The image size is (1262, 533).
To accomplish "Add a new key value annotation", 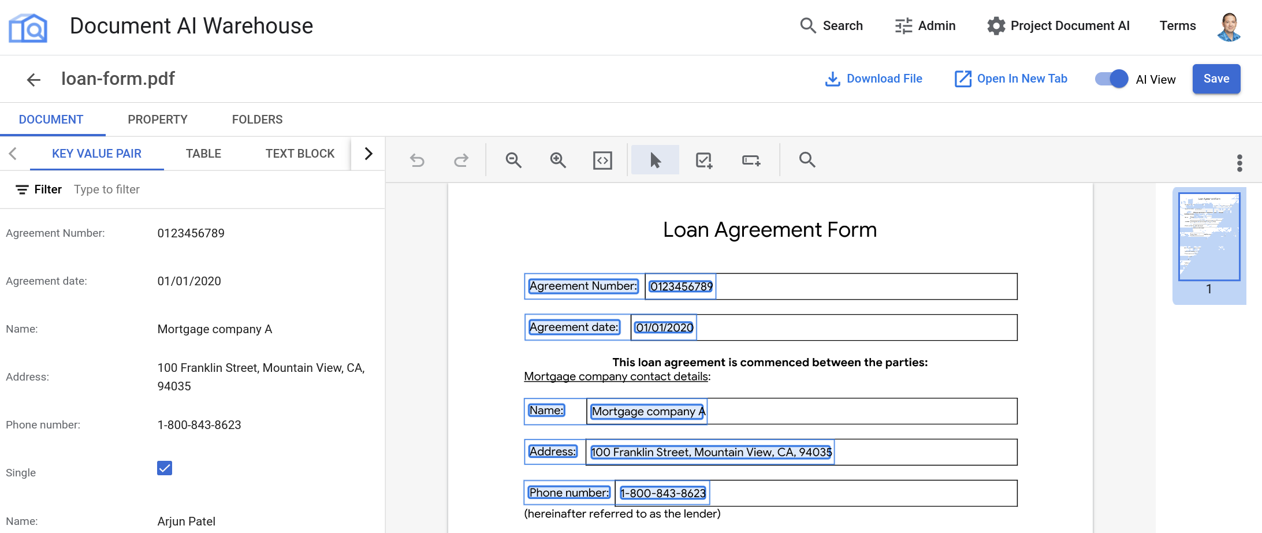I will (750, 160).
